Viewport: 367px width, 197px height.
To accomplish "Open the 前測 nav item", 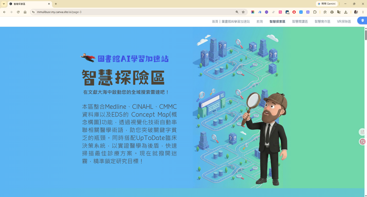I will (259, 21).
